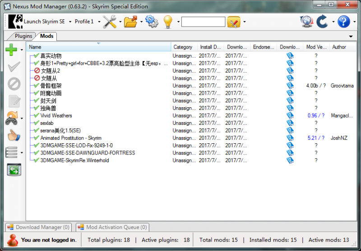The height and width of the screenshot is (251, 361).
Task: Click the download info icon for sexlab
Action: (290, 123)
